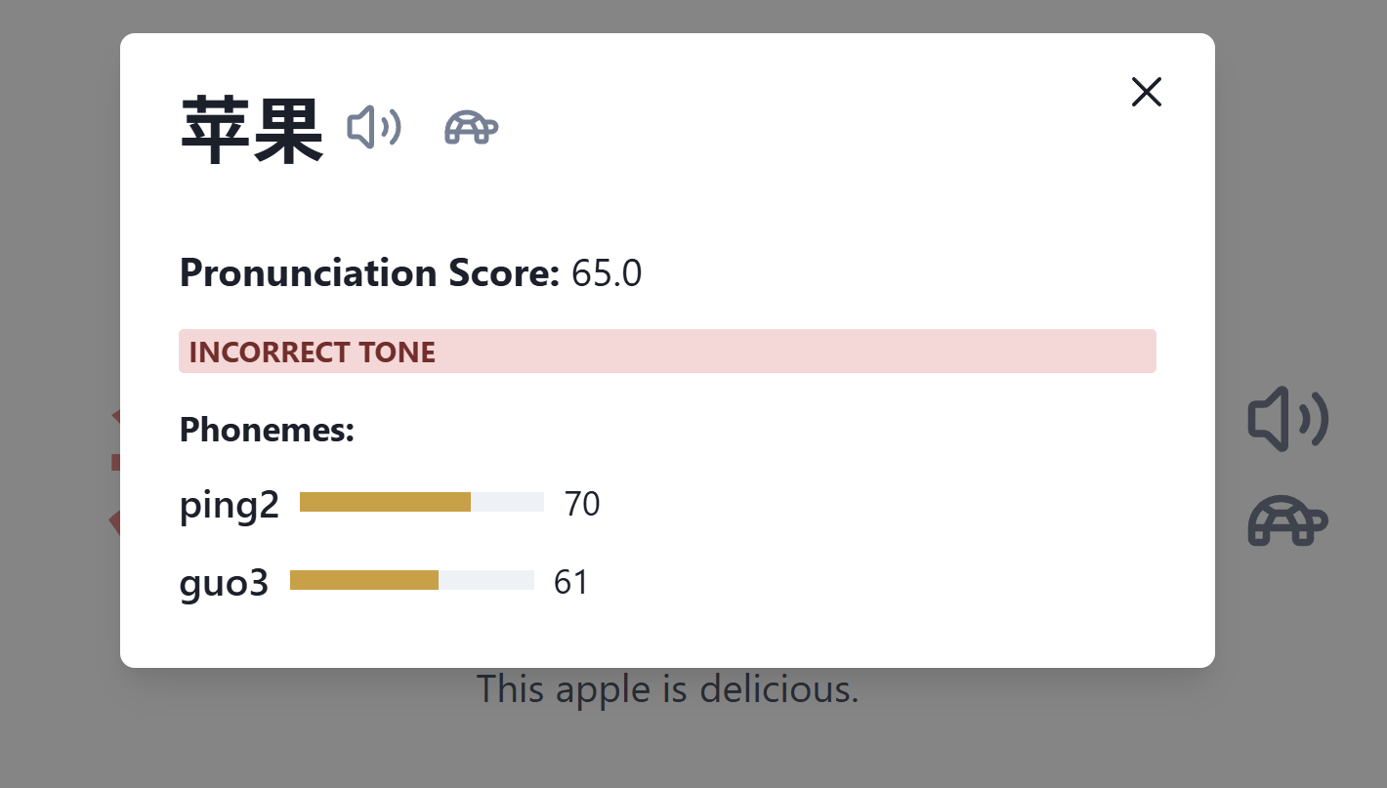The height and width of the screenshot is (788, 1387).
Task: Click the Pronunciation Score label
Action: point(369,273)
